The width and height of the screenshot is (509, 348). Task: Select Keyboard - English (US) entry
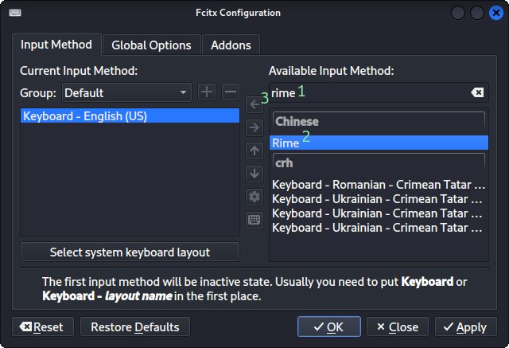click(130, 116)
